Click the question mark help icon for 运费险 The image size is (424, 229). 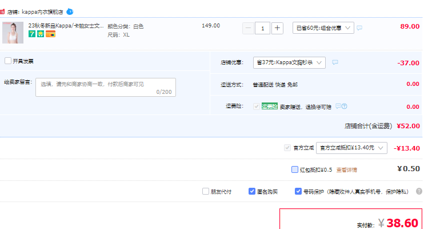(x=344, y=106)
